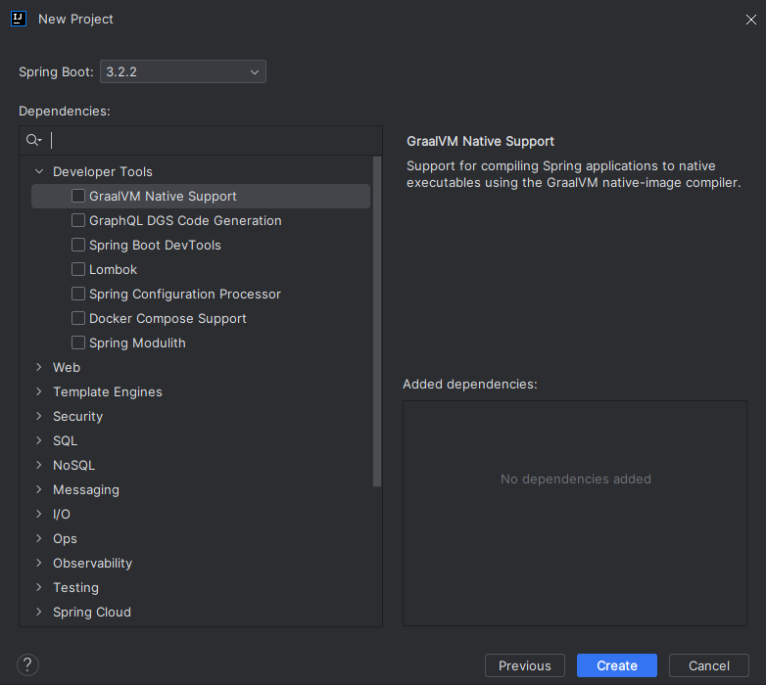Select the Template Engines row label

[x=108, y=391]
